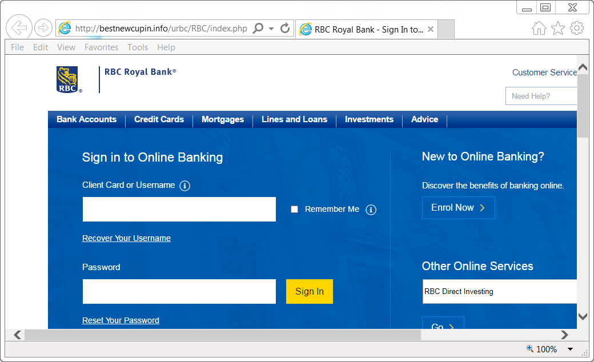Close the RBC Royal Bank tab
Image resolution: width=594 pixels, height=362 pixels.
(431, 29)
